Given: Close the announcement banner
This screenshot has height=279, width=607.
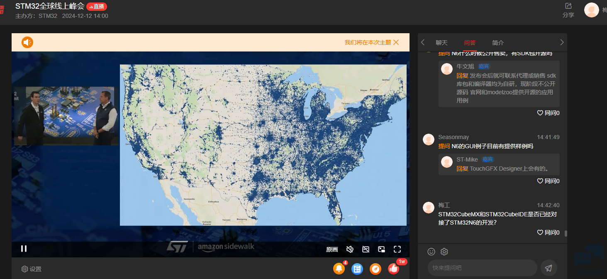Looking at the screenshot, I should (x=396, y=42).
